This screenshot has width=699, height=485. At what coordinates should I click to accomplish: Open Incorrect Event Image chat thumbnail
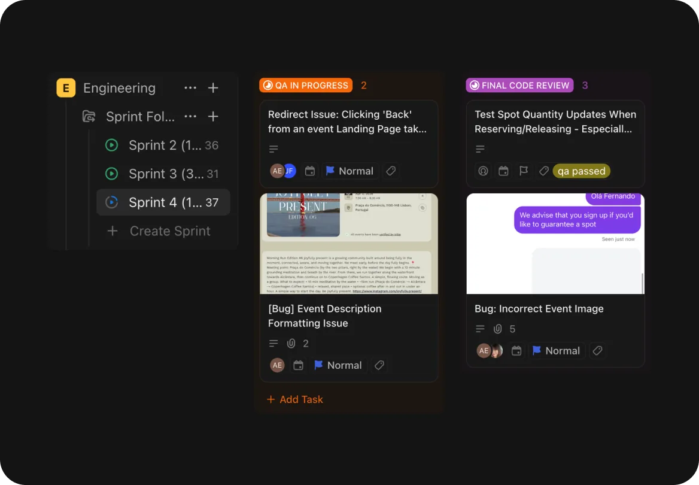tap(555, 244)
